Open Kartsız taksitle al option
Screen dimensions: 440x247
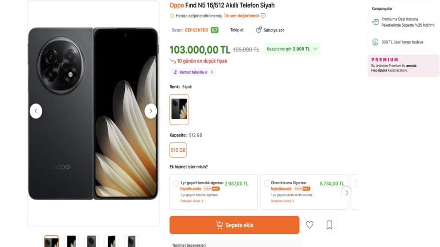click(x=192, y=72)
